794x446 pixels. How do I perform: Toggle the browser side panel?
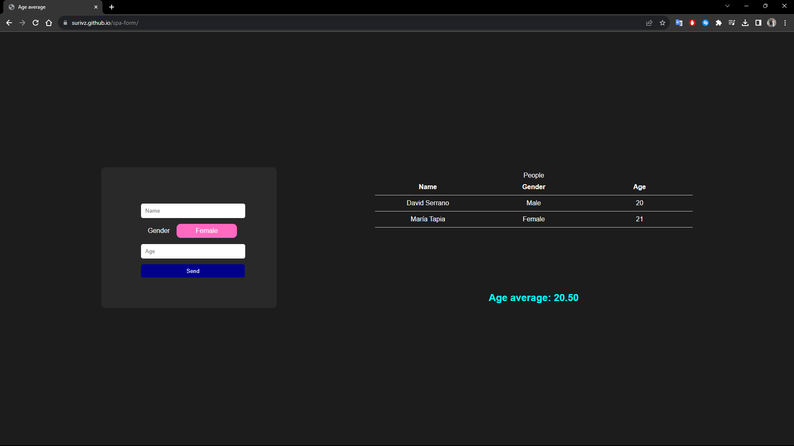[758, 23]
